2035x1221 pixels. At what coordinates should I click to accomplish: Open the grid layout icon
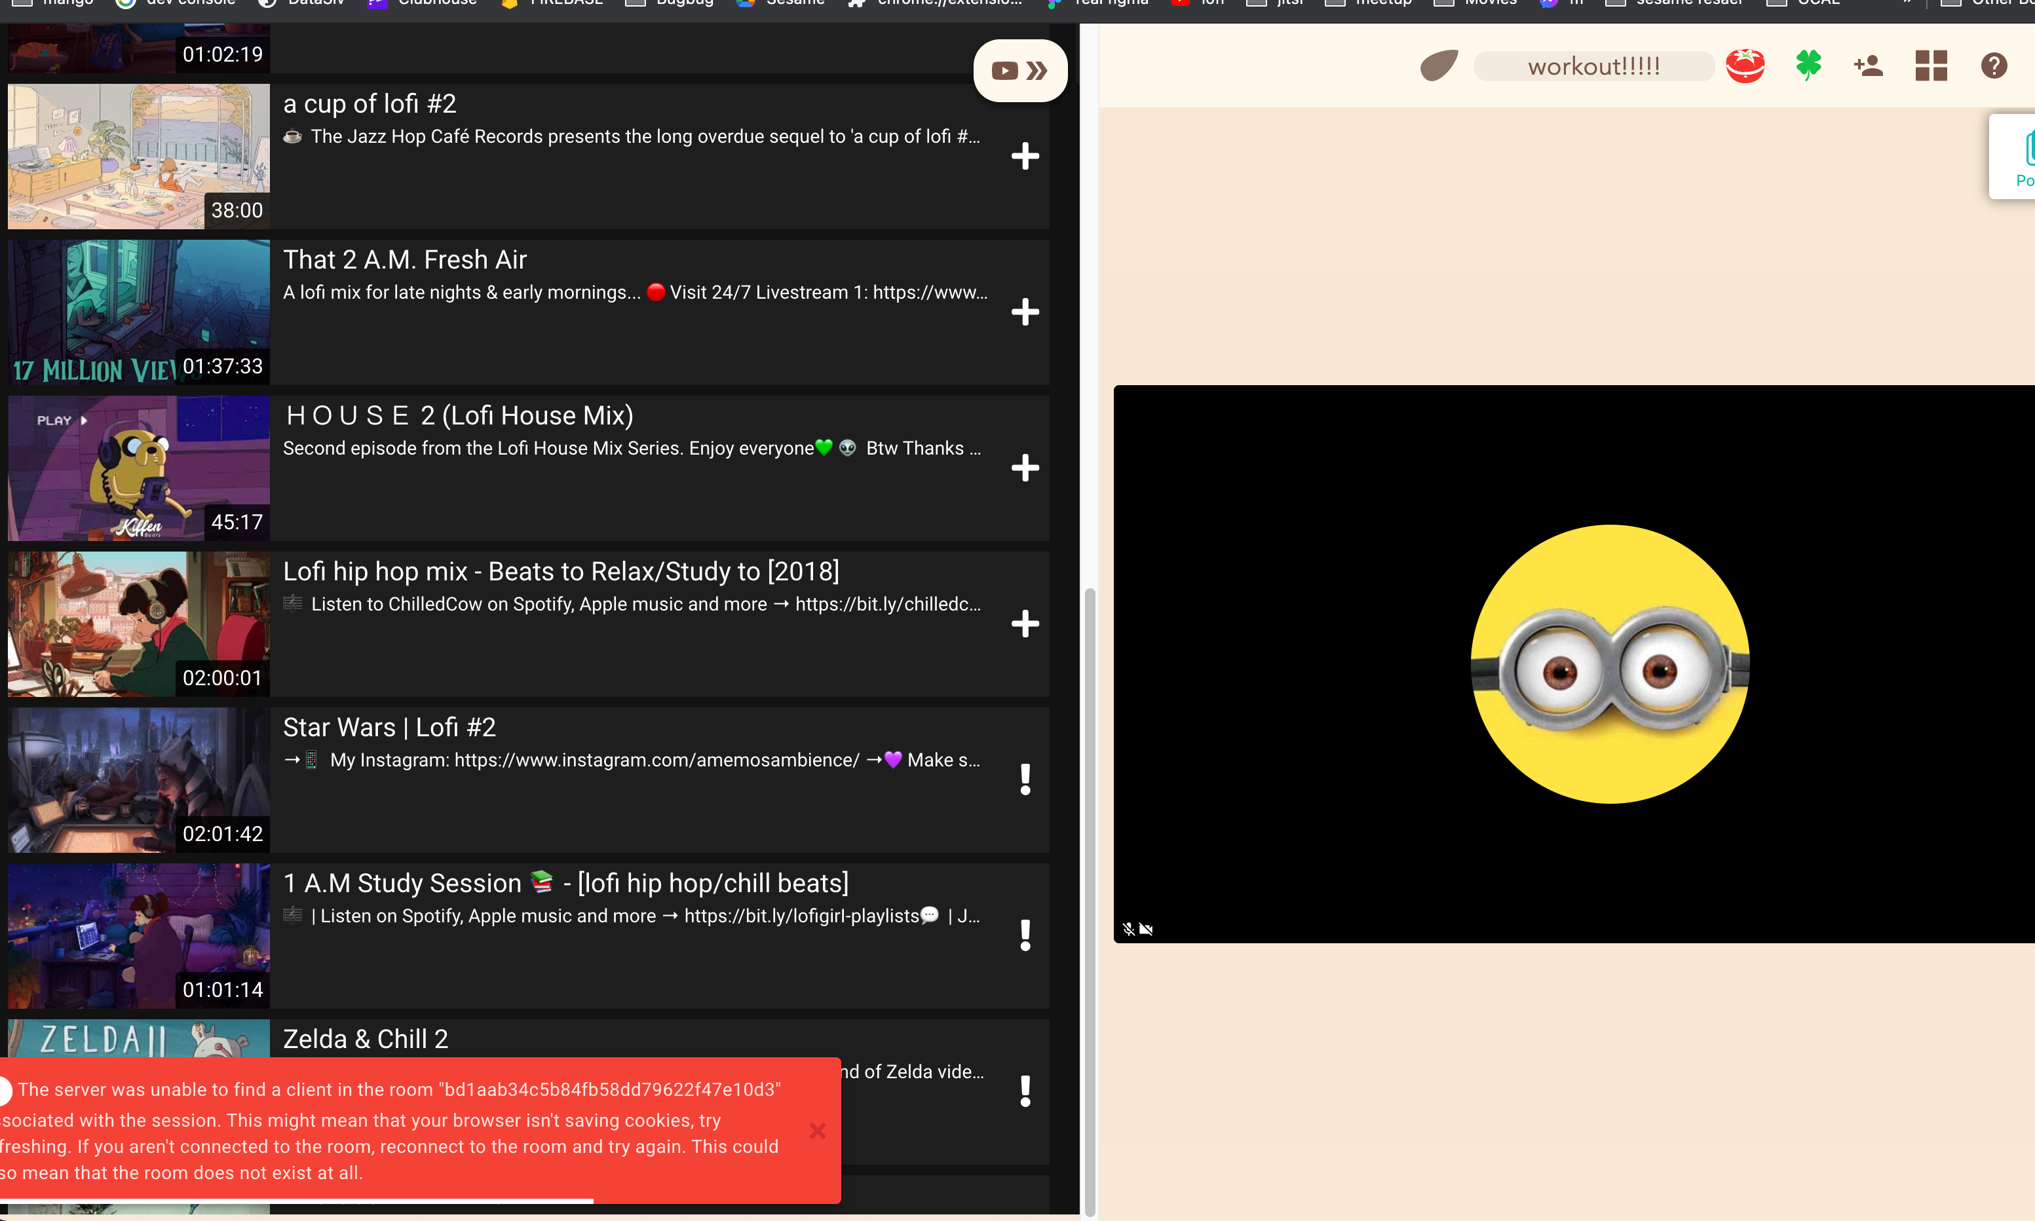[x=1930, y=66]
